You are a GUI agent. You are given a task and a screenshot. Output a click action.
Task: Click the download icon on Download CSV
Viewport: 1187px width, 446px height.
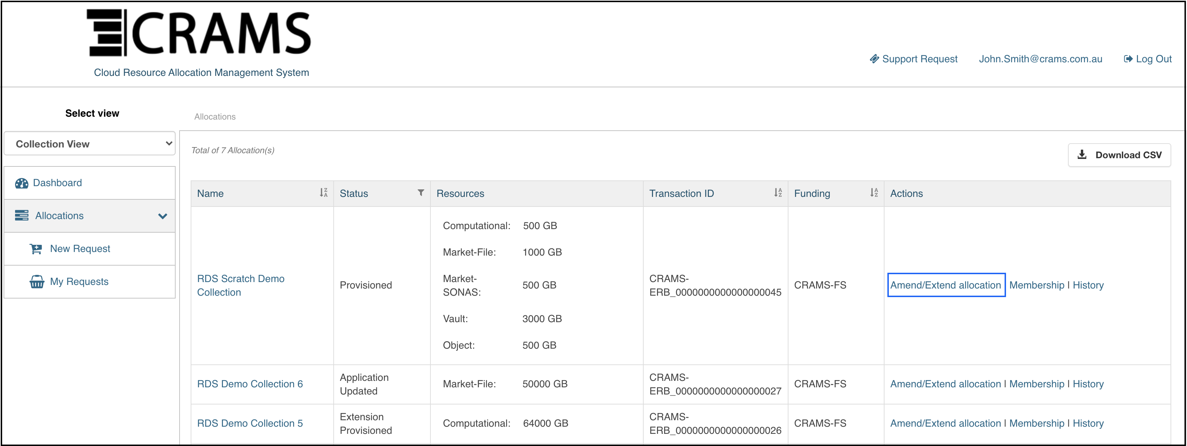click(x=1082, y=155)
